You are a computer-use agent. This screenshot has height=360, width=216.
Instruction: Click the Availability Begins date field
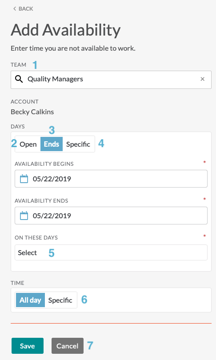click(111, 179)
